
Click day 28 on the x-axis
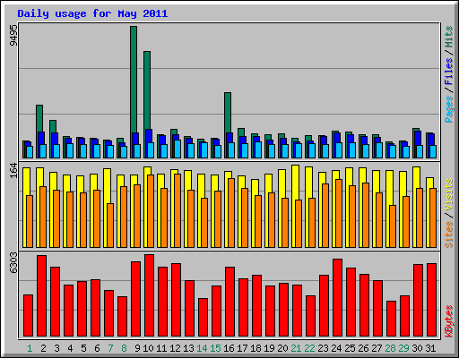tap(390, 348)
